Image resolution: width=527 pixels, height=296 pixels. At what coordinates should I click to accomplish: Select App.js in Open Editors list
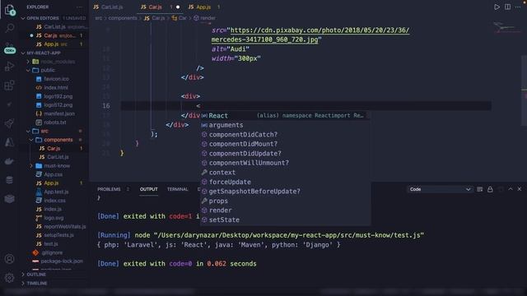[54, 44]
